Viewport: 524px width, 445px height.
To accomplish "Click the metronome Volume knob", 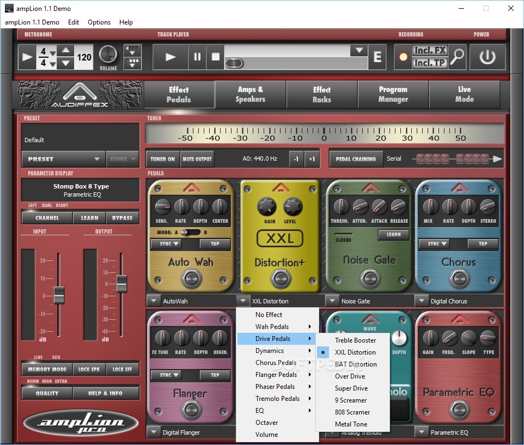I will [x=108, y=54].
